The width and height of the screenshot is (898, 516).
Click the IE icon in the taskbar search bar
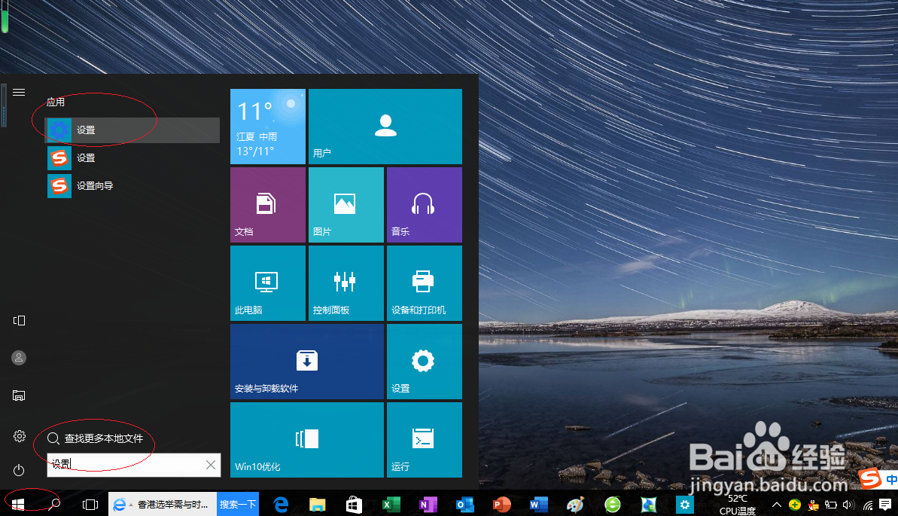click(119, 505)
